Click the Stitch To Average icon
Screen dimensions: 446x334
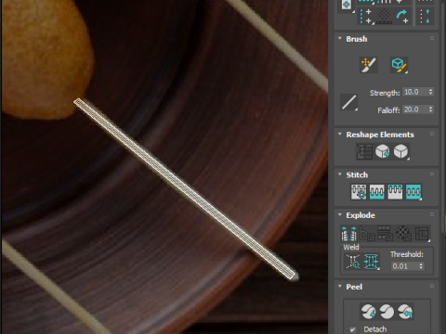(x=377, y=192)
